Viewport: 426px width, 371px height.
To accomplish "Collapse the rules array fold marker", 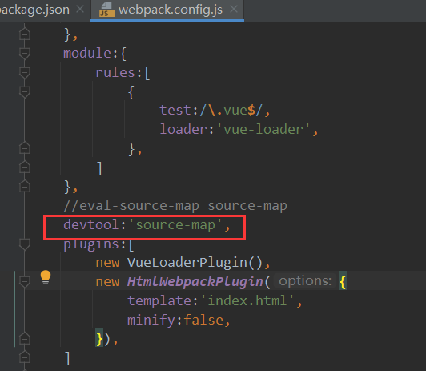I will pyautogui.click(x=25, y=73).
